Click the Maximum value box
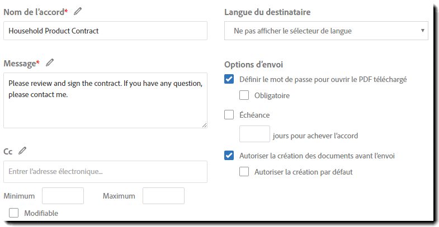The width and height of the screenshot is (439, 227). tap(163, 196)
